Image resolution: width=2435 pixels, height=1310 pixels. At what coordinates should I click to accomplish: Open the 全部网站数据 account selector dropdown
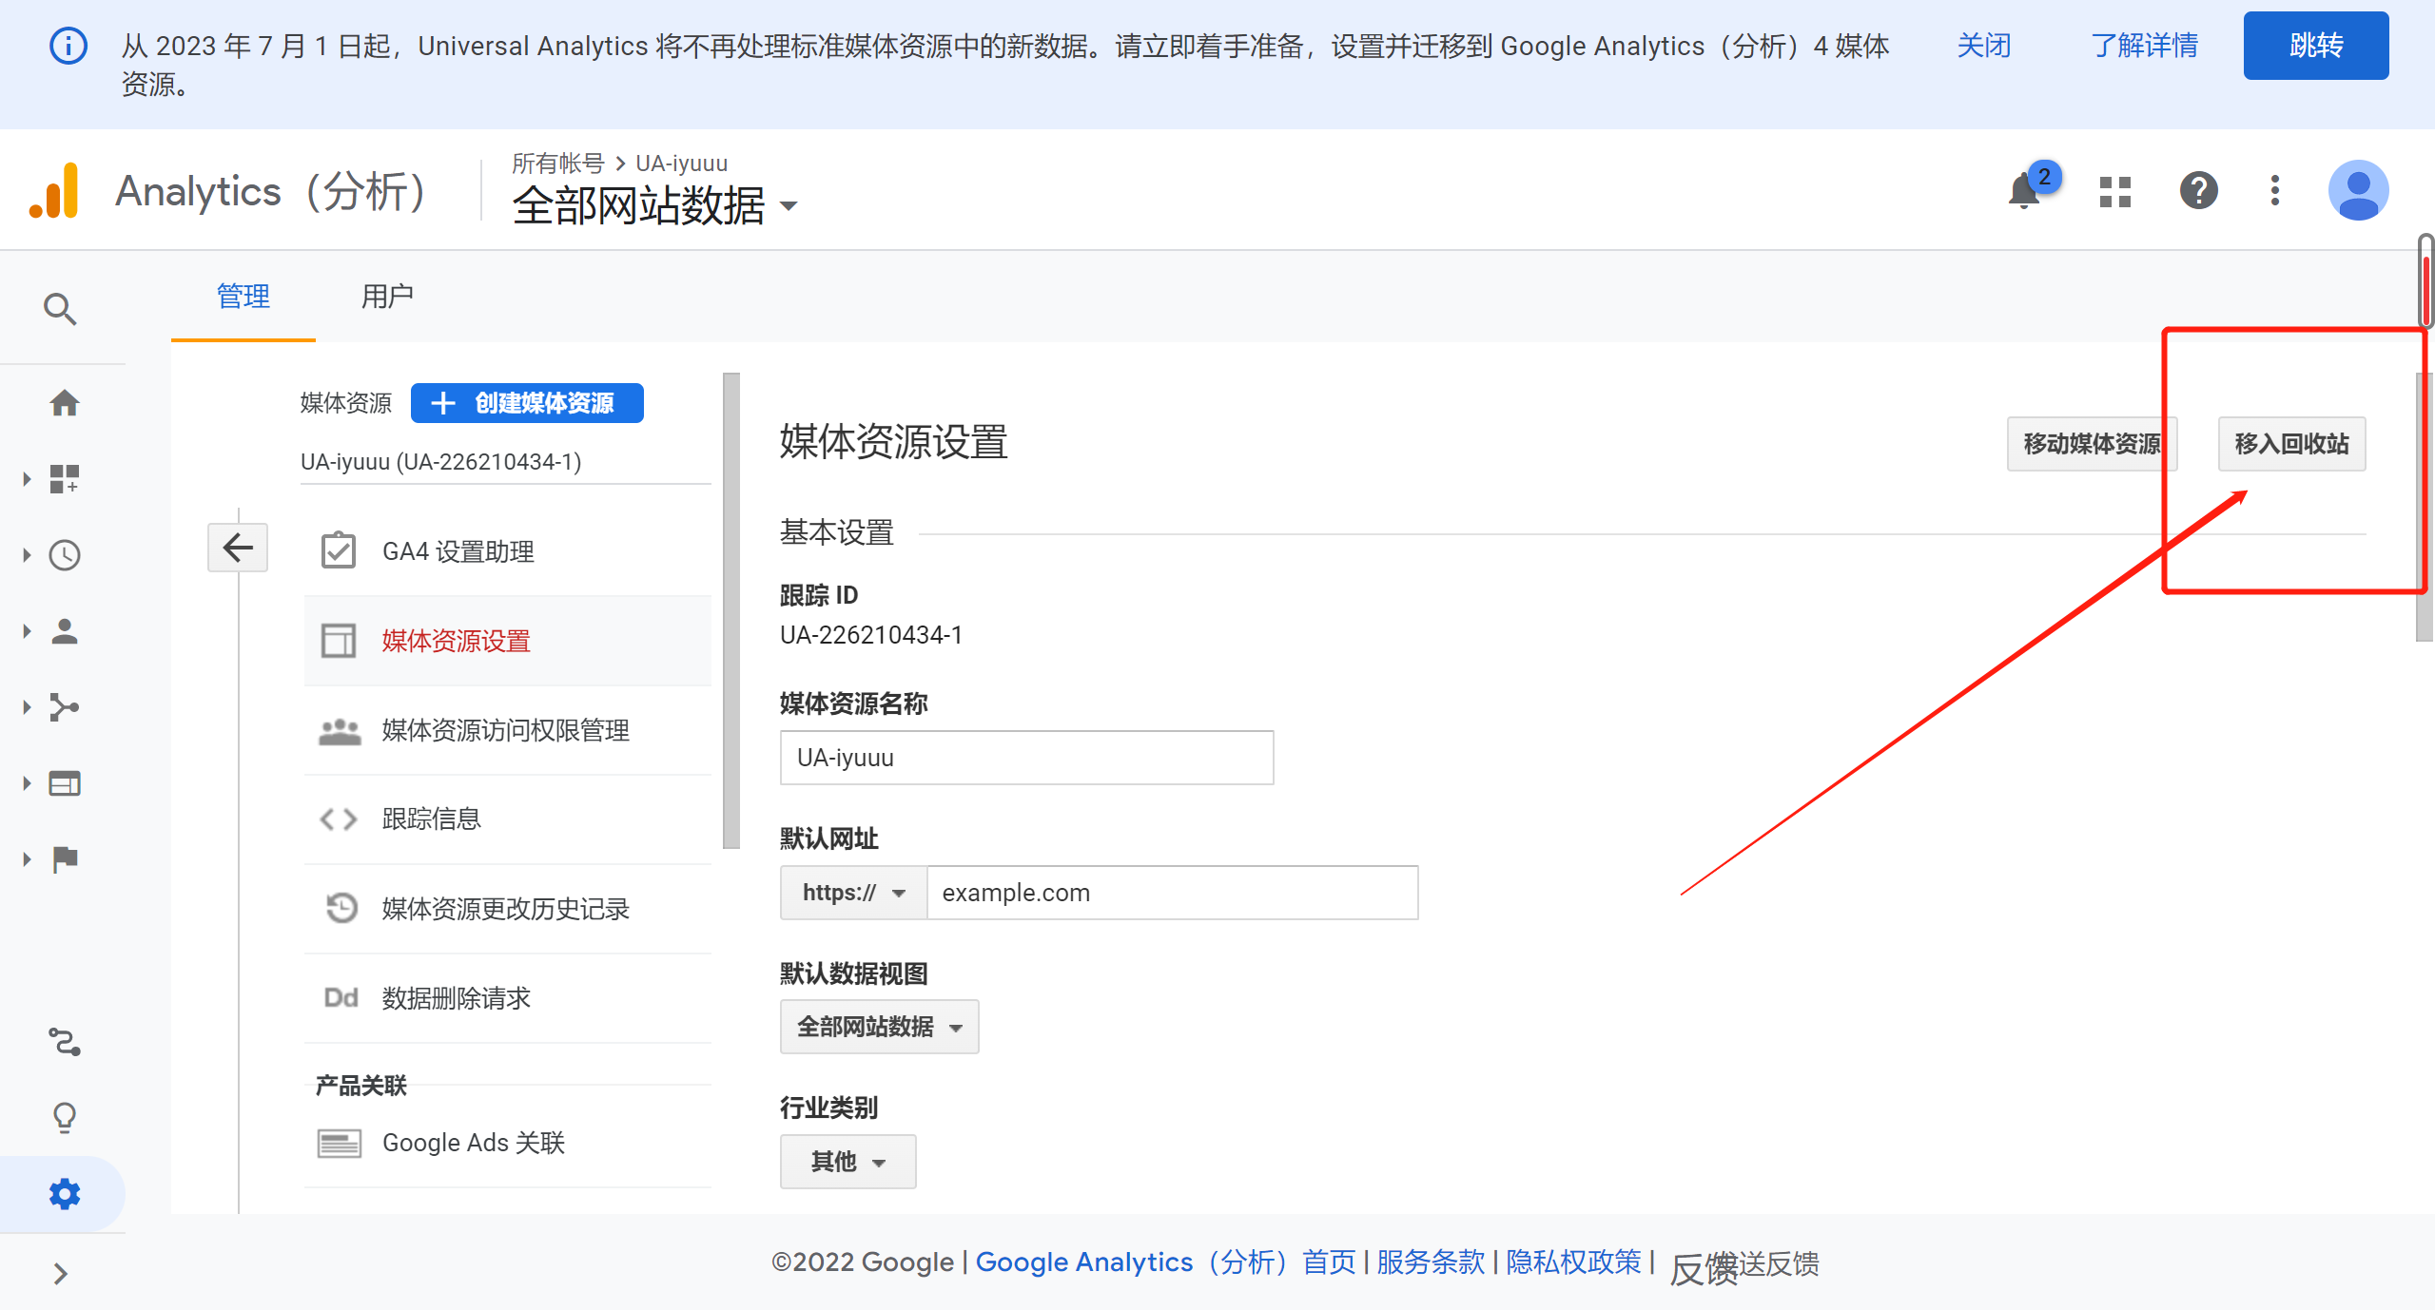789,205
